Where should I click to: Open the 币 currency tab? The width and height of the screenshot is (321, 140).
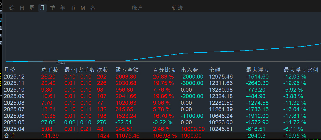(x=73, y=8)
